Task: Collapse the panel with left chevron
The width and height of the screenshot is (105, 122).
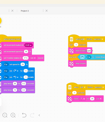Action: pos(39,115)
